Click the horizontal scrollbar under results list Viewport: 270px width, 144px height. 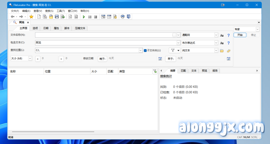[x=53, y=131]
